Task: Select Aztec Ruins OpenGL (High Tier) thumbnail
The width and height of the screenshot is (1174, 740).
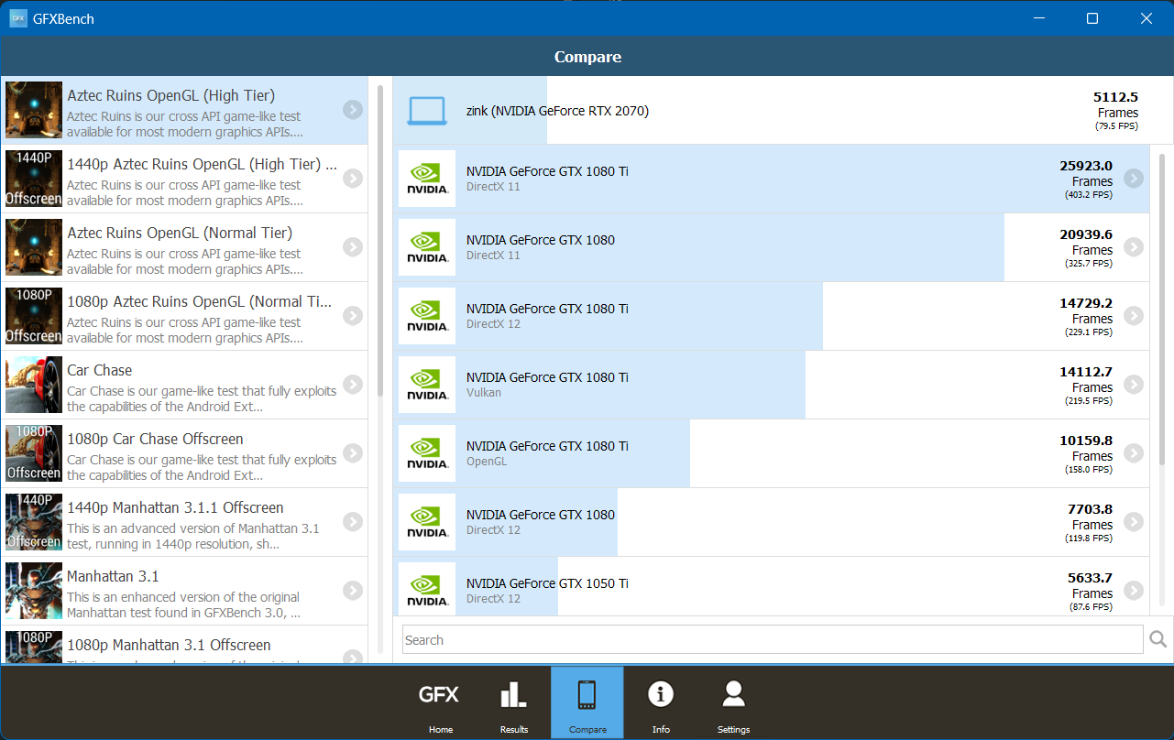Action: click(x=34, y=110)
